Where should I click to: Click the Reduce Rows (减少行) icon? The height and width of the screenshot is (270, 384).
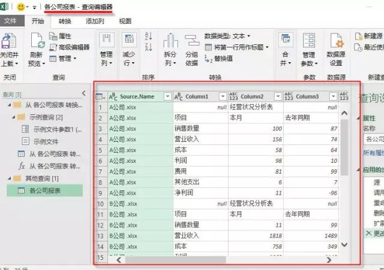[129, 40]
